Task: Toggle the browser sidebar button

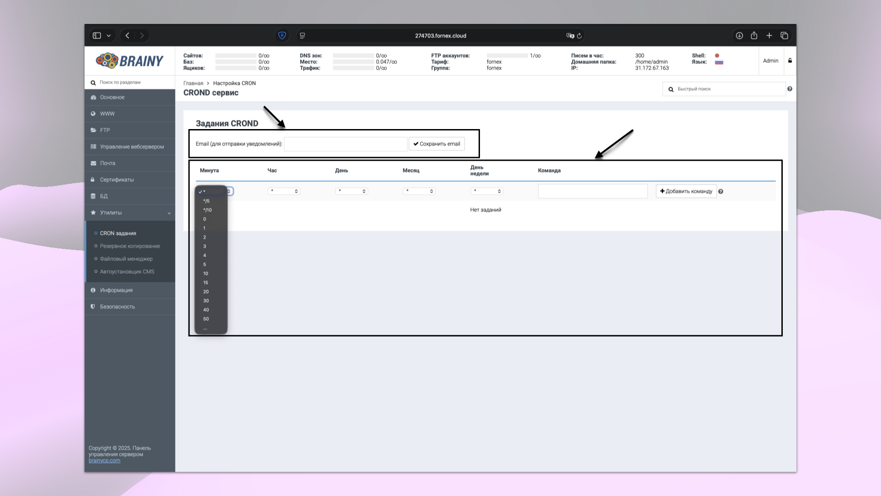Action: (x=97, y=36)
